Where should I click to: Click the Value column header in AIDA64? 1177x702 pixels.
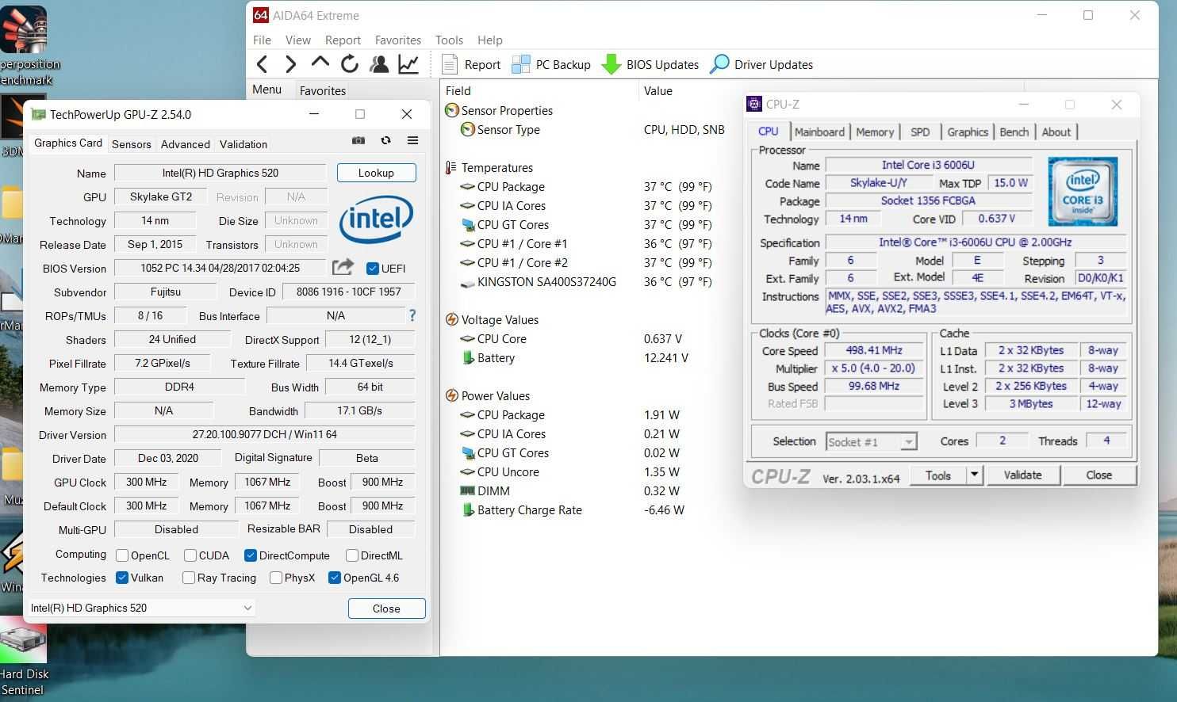pos(658,90)
